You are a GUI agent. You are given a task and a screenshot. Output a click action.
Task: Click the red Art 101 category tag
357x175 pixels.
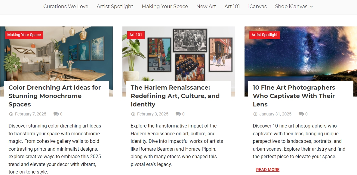136,35
